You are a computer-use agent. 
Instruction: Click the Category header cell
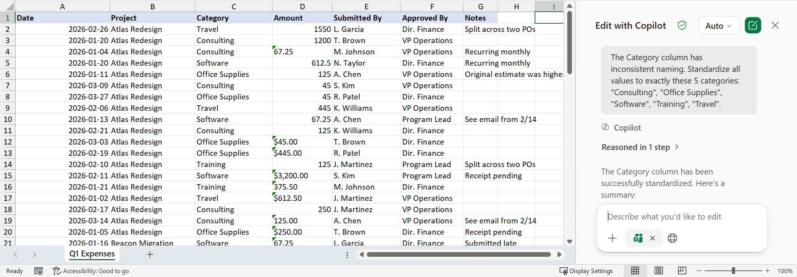click(x=234, y=18)
